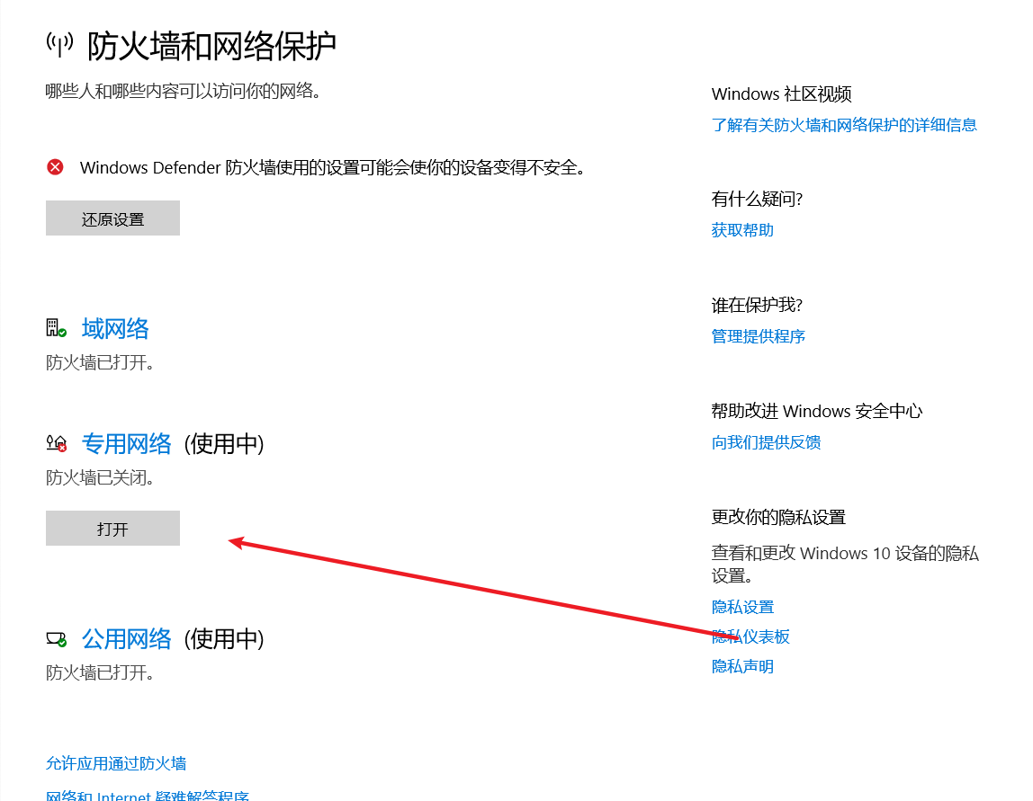Viewport: 1033px width, 801px height.
Task: Click 哪些人和哪些内容可以访问你的网络 subtitle
Action: tap(184, 91)
